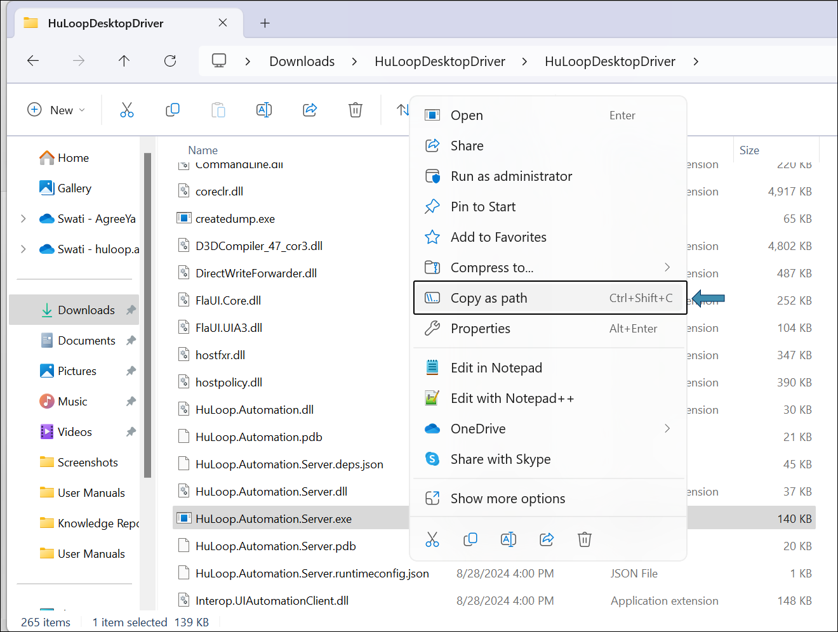Cut the selected file from the toolbar

tap(127, 110)
